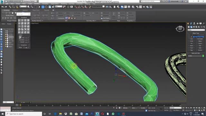Open the named selection sets dropdown
The image size is (206, 116).
pos(98,6)
